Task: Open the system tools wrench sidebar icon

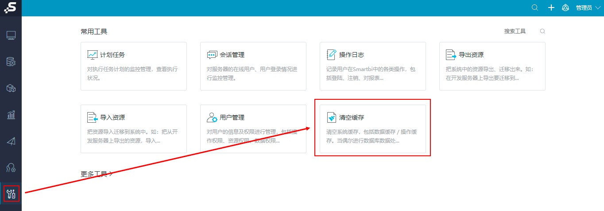Action: pos(11,193)
